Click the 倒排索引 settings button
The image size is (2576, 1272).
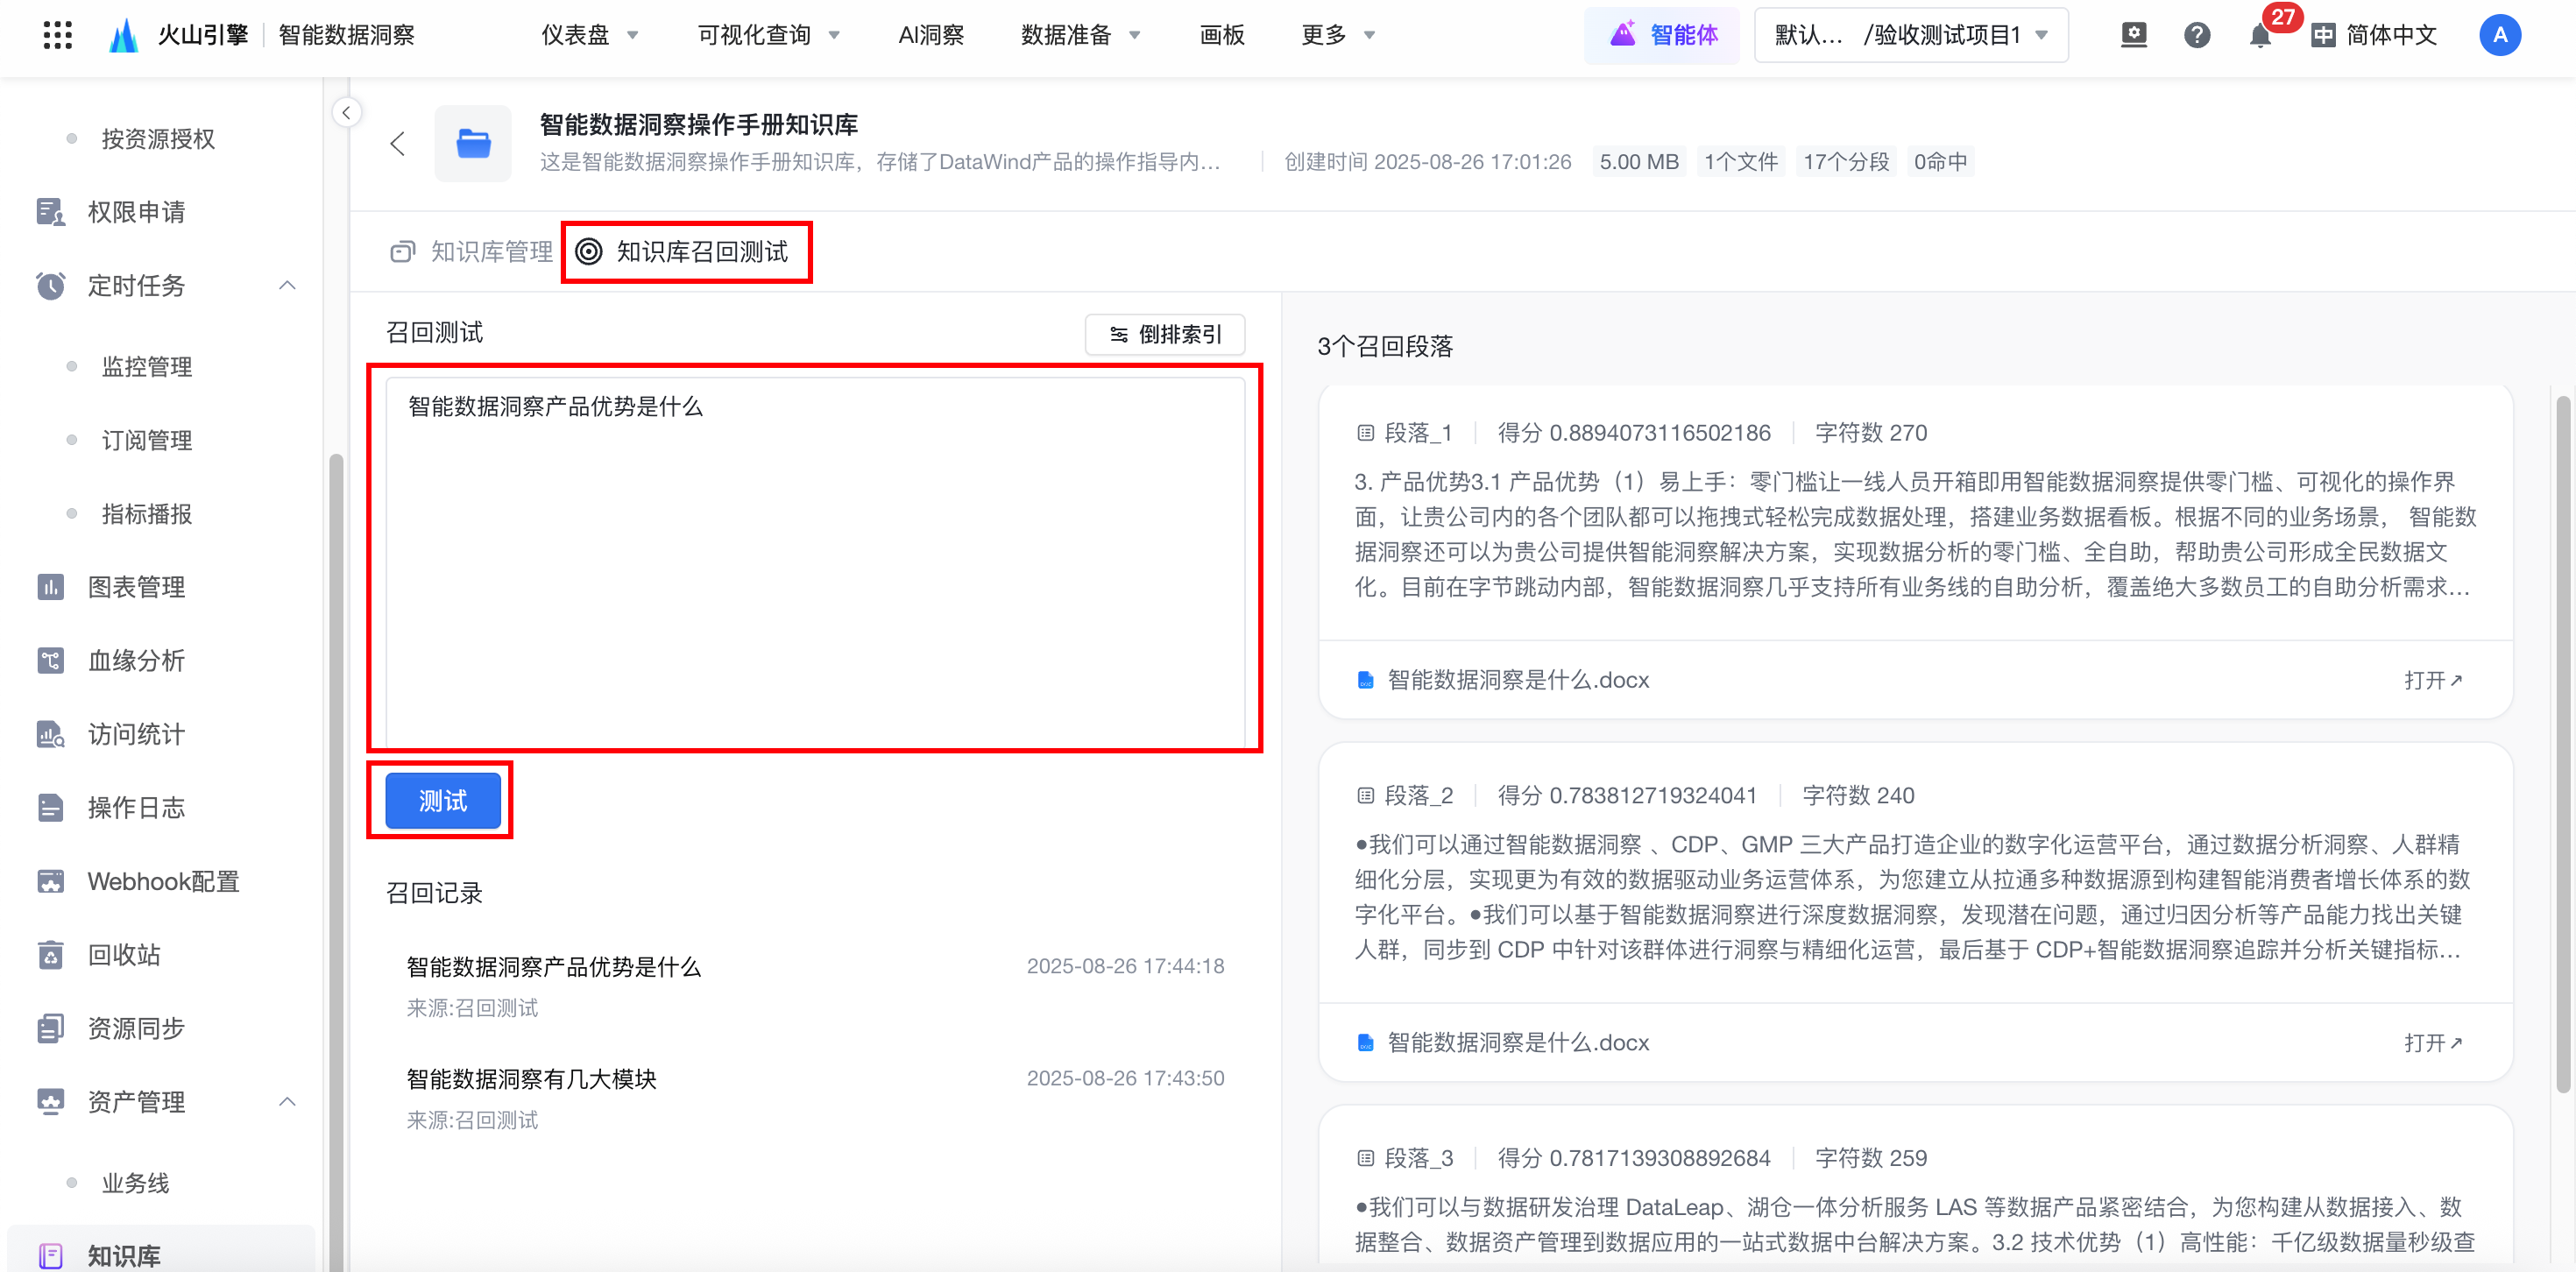[1165, 334]
